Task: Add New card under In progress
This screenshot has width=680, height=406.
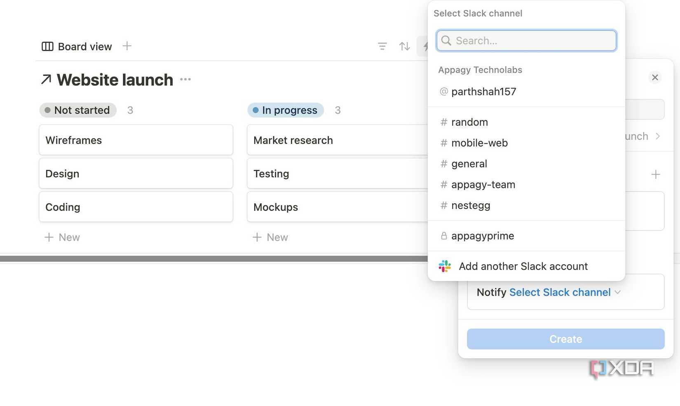Action: pos(270,237)
